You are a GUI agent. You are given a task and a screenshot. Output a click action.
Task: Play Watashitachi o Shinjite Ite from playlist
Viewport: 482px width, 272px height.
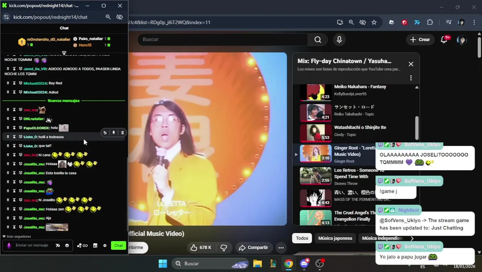360,127
